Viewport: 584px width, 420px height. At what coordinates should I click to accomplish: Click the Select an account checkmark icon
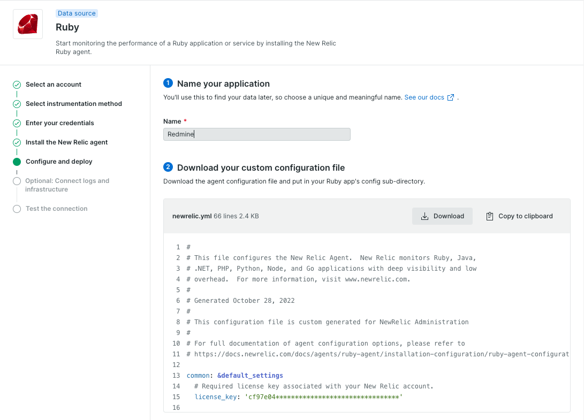[17, 85]
